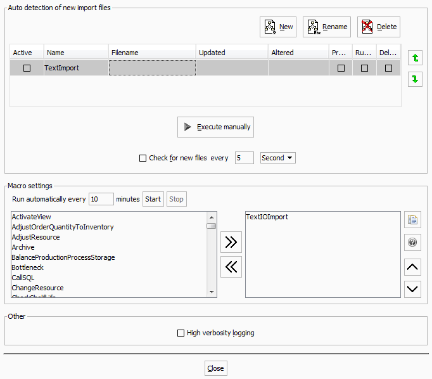This screenshot has width=432, height=379.
Task: Move selected macro up with chevron
Action: coord(412,267)
